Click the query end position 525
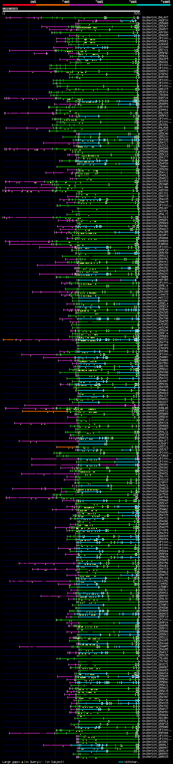 click(137, 13)
